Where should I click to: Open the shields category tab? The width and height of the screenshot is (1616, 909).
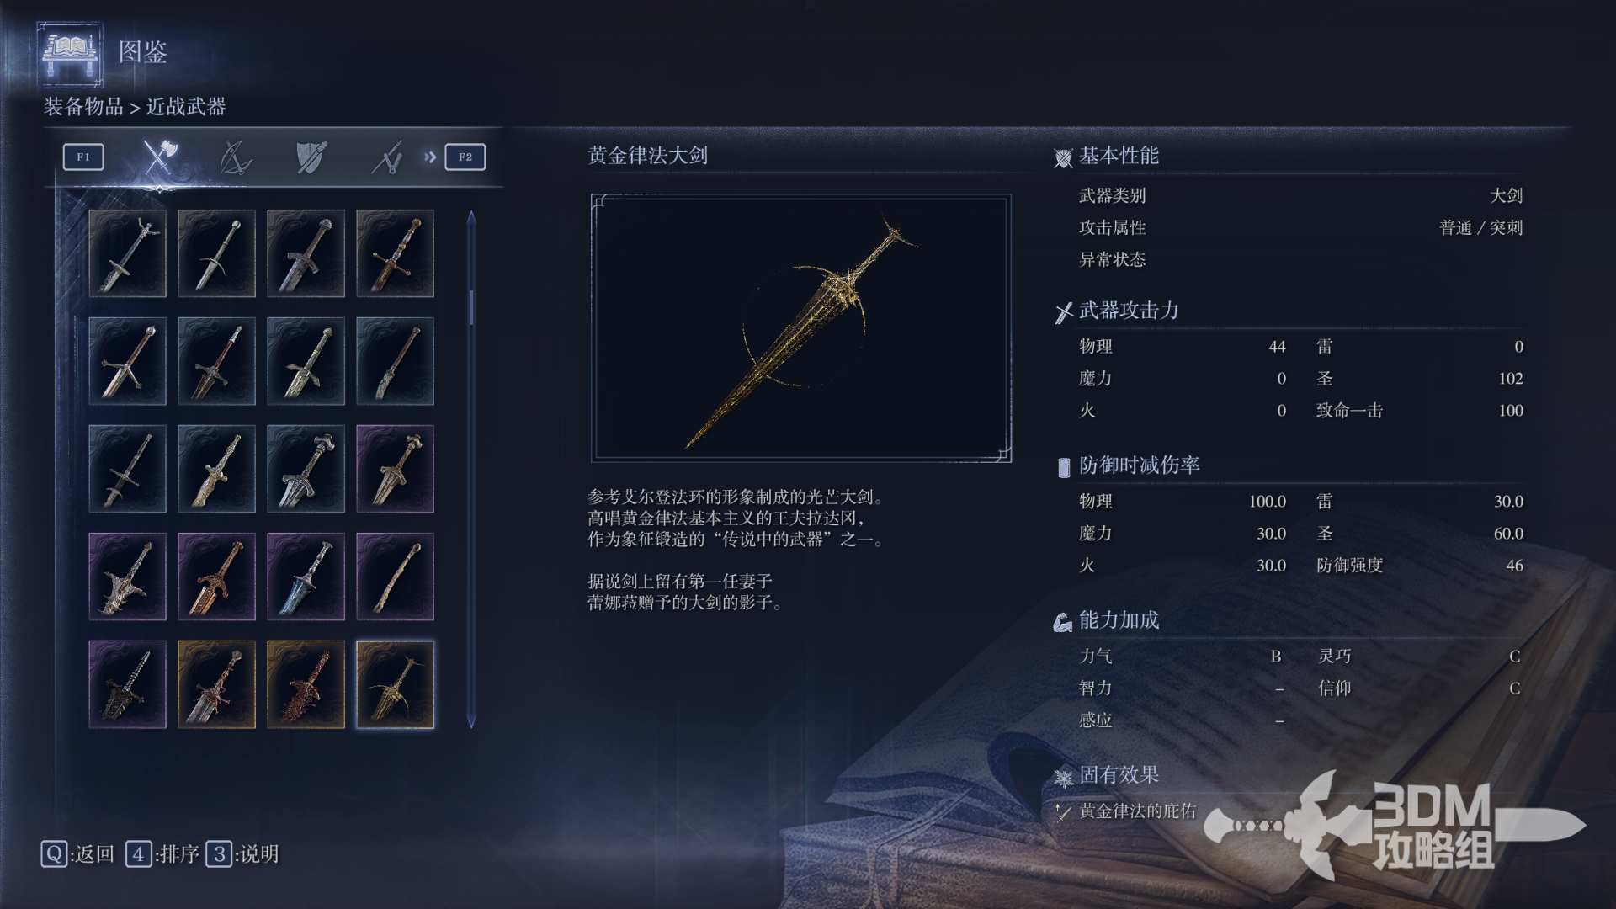click(x=311, y=157)
